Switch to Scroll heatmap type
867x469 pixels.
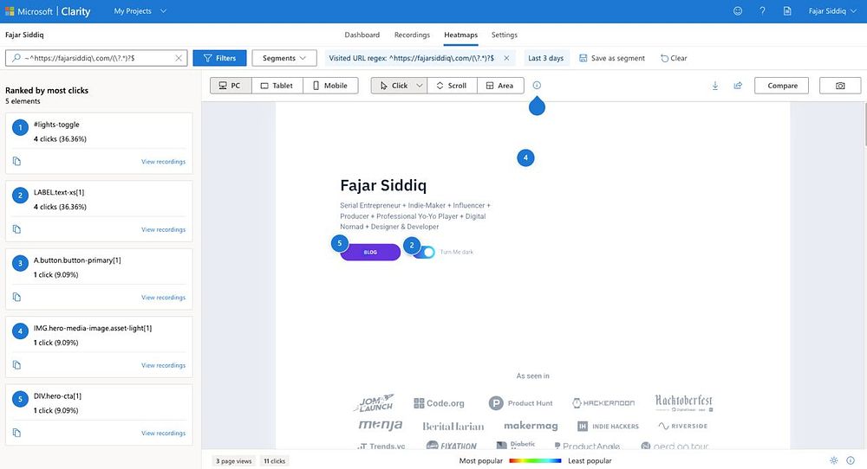point(452,86)
